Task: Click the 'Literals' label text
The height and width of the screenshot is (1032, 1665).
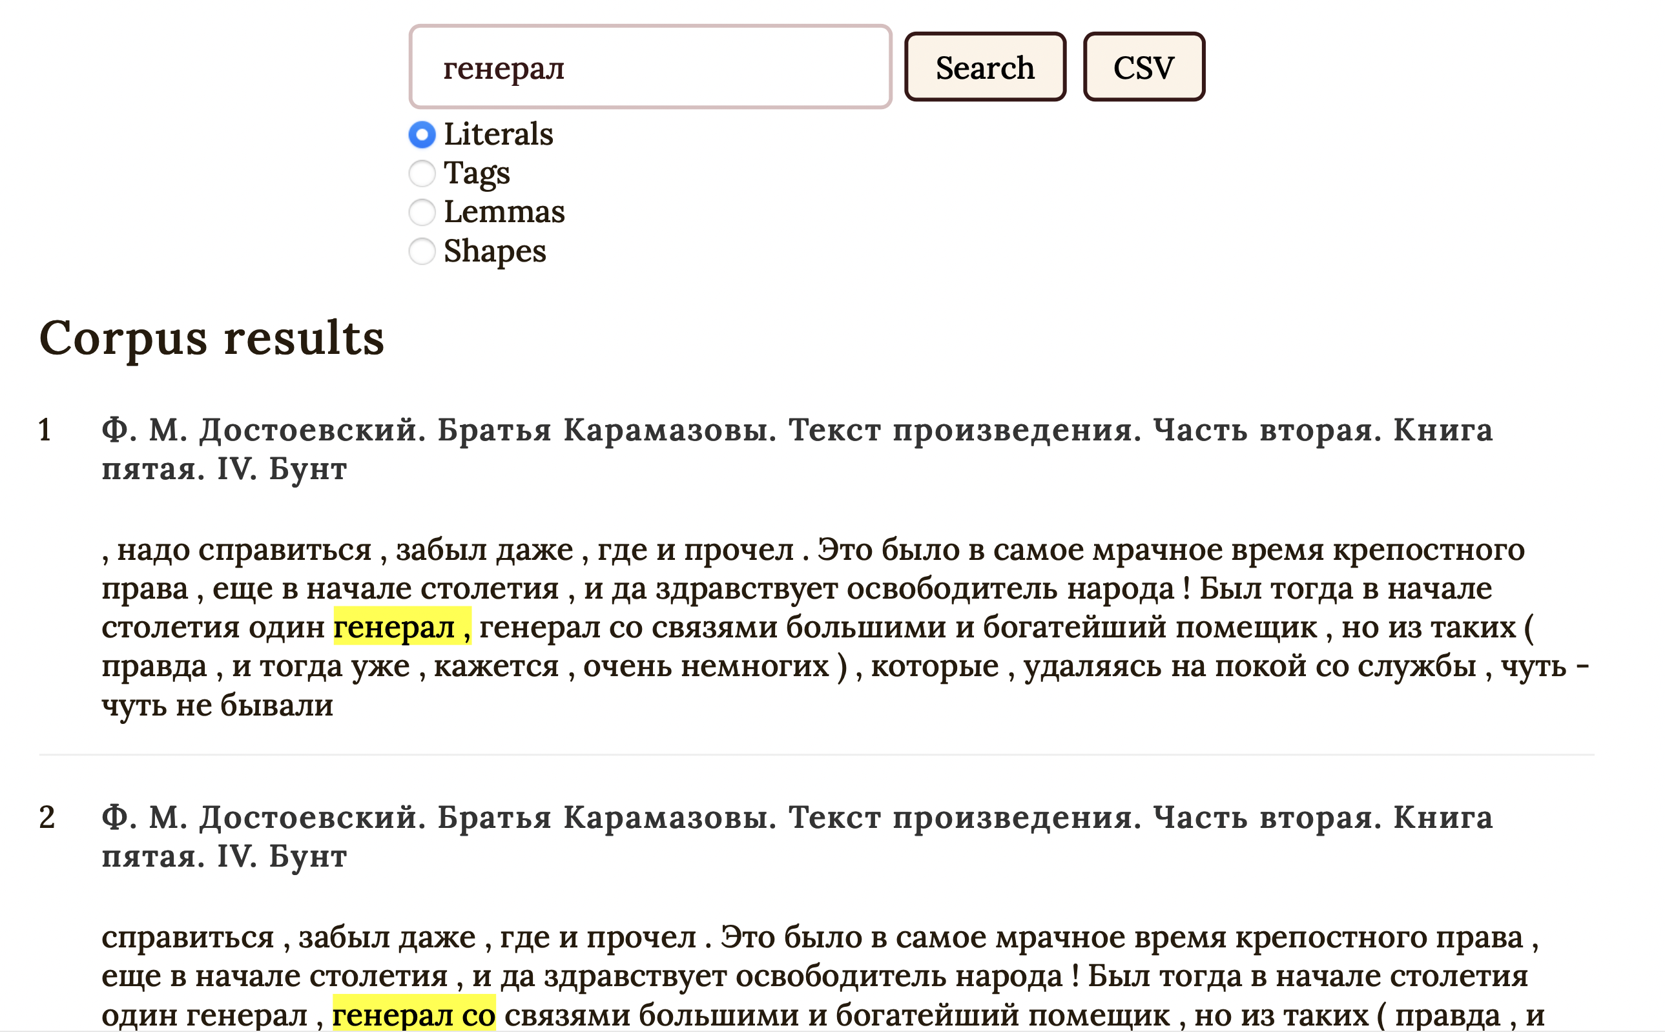Action: pos(498,134)
